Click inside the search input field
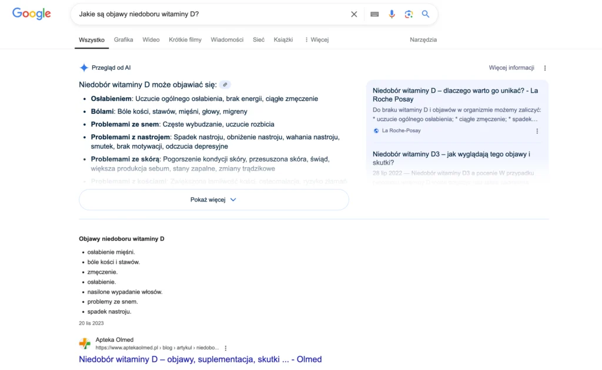Image resolution: width=602 pixels, height=370 pixels. pyautogui.click(x=211, y=14)
